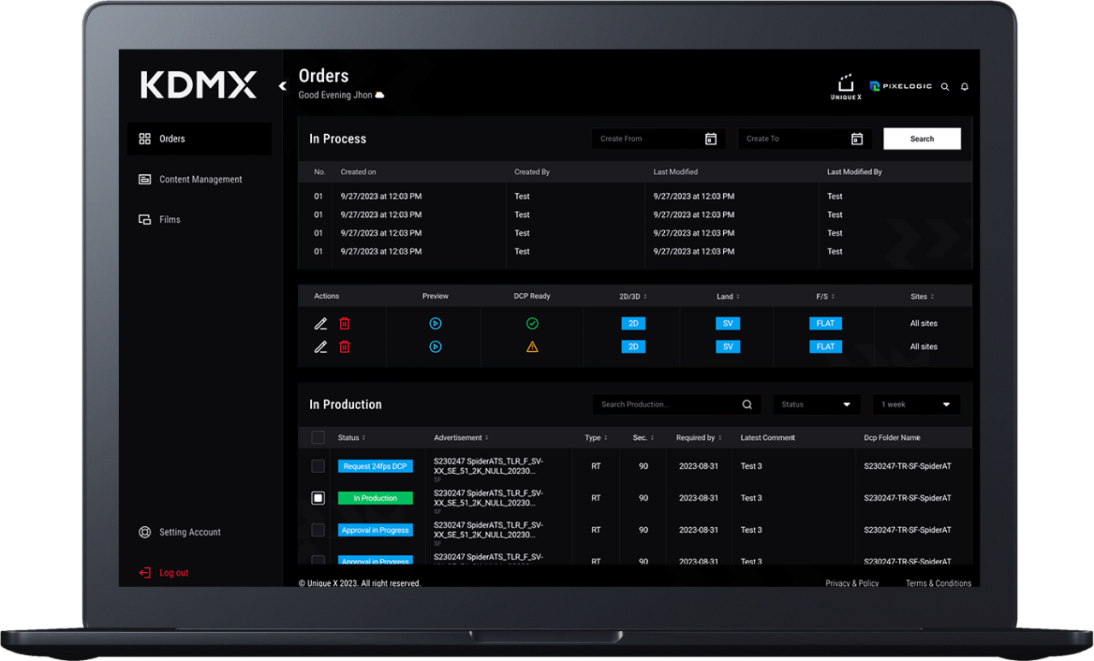Open the Create From calendar picker
The height and width of the screenshot is (661, 1094).
[x=711, y=137]
